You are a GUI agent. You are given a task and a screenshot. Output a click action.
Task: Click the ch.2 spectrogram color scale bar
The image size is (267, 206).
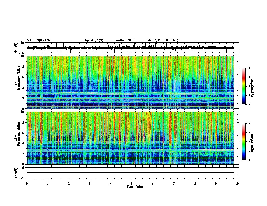click(244, 142)
